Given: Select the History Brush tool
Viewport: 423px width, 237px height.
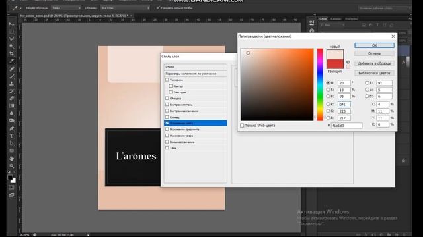Looking at the screenshot, I should (x=11, y=91).
